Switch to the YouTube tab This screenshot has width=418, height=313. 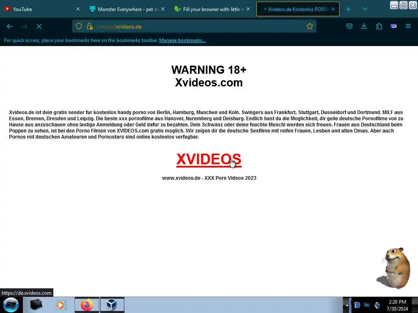pos(42,9)
